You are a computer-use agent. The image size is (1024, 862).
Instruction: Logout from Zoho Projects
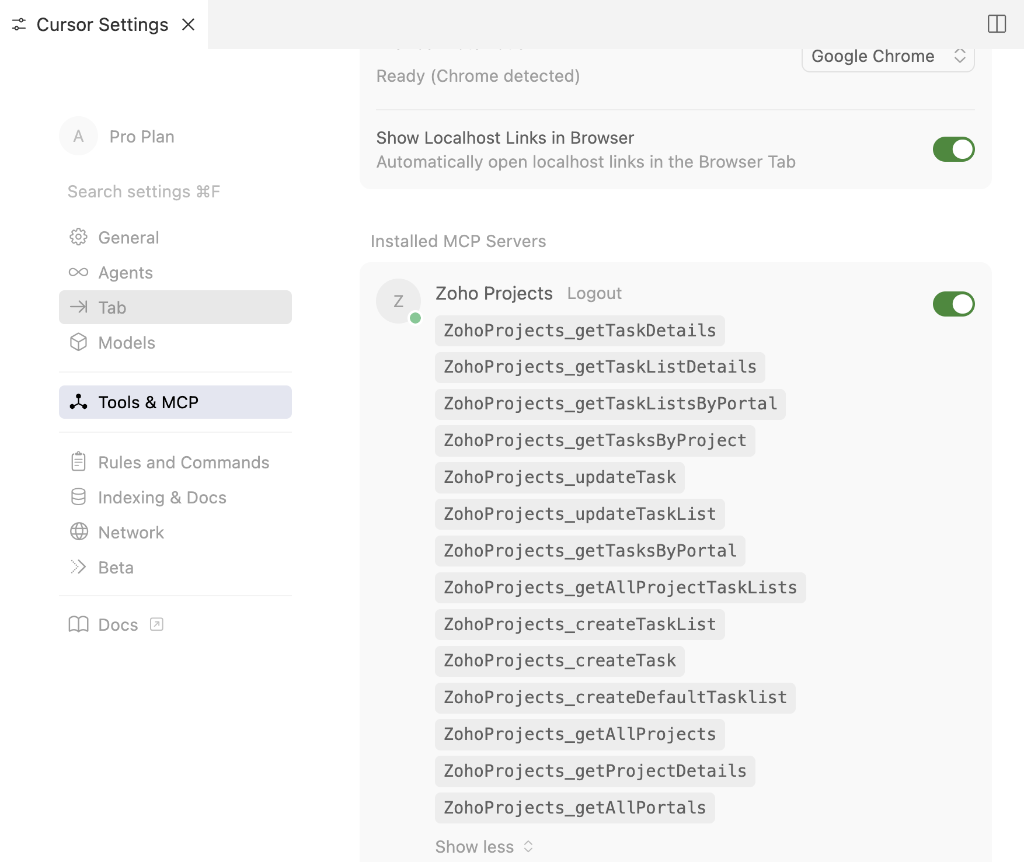(x=594, y=293)
